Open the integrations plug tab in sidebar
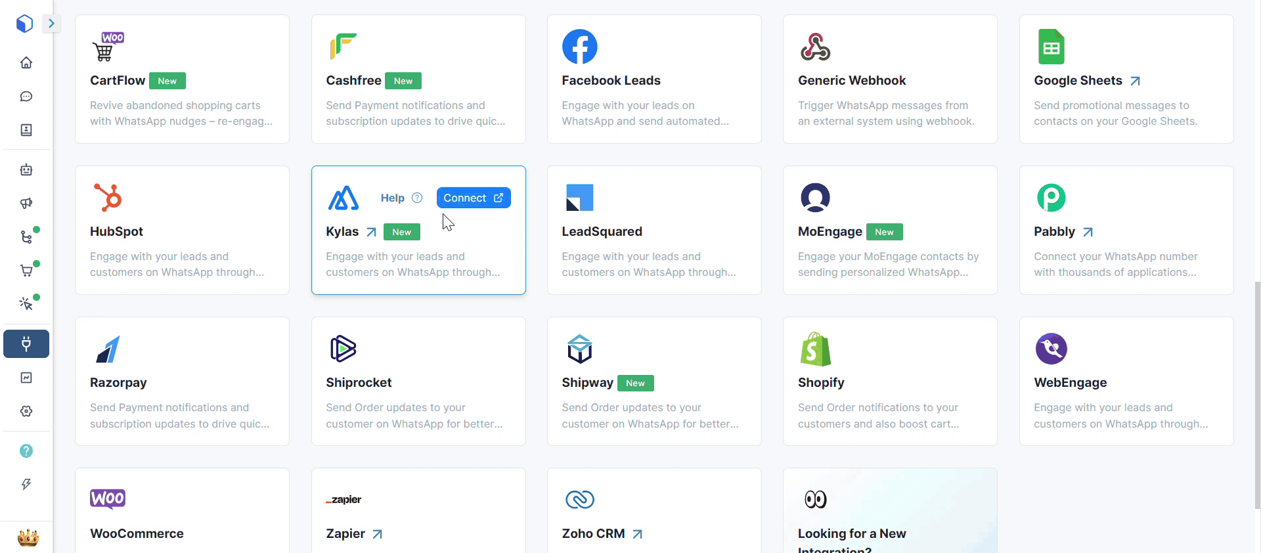Image resolution: width=1261 pixels, height=553 pixels. click(26, 344)
